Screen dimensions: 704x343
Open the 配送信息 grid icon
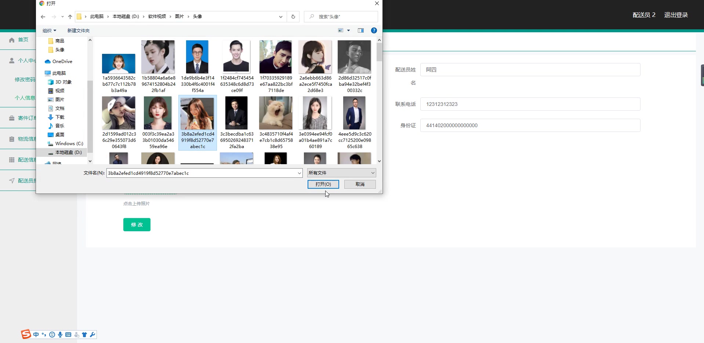[x=11, y=159]
